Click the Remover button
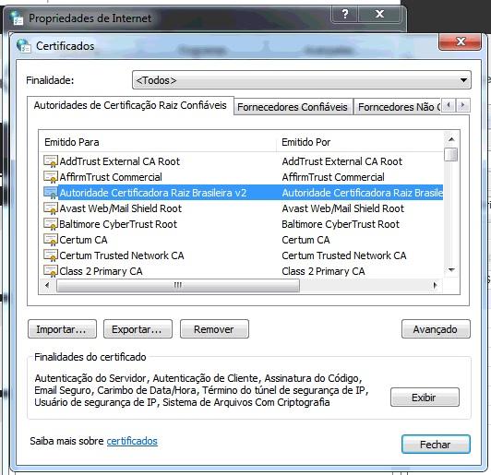This screenshot has width=491, height=475. [x=214, y=329]
